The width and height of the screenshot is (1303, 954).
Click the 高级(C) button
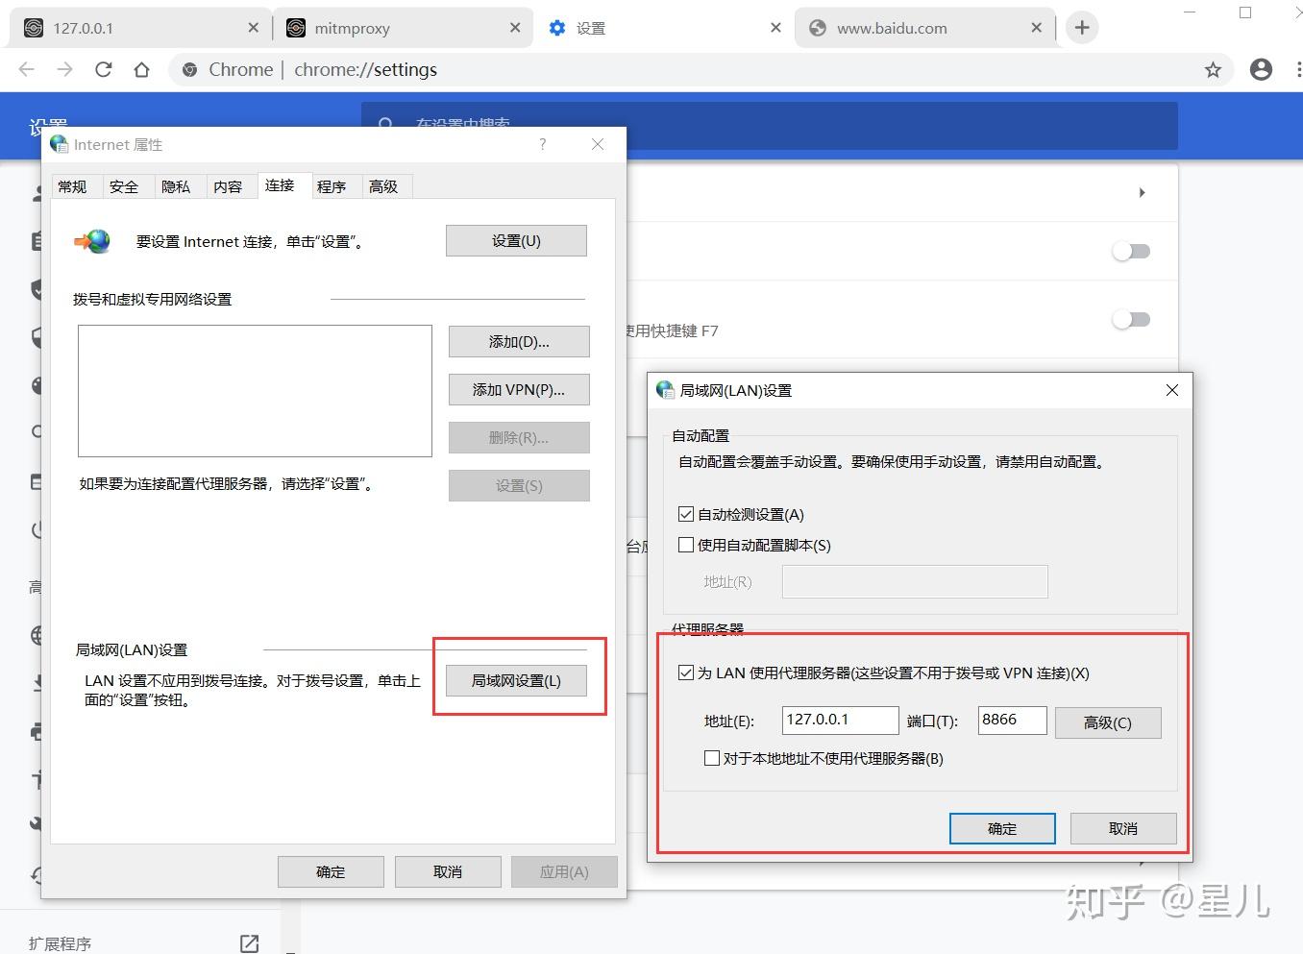click(x=1107, y=722)
